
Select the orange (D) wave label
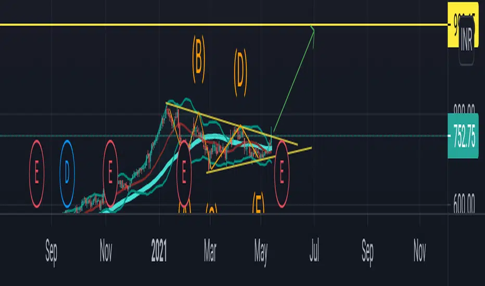240,72
